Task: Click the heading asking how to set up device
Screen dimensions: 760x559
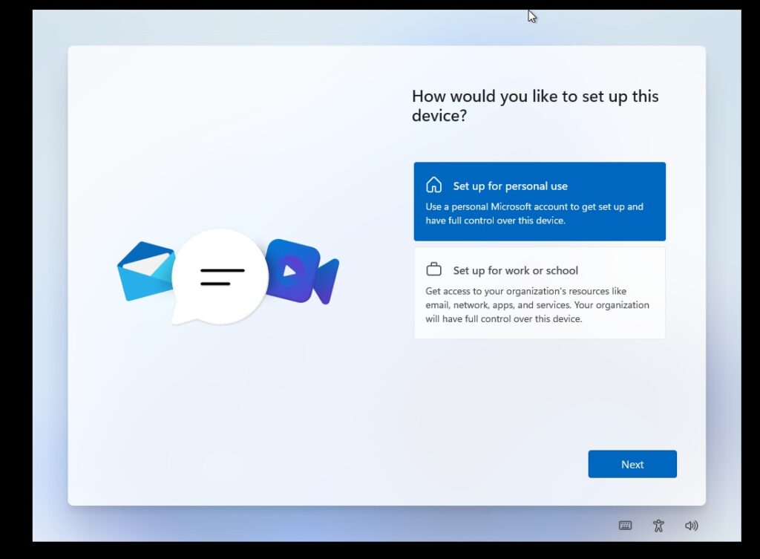Action: coord(536,105)
